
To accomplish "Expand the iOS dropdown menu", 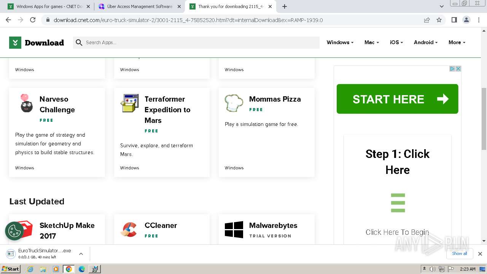I will click(x=396, y=42).
